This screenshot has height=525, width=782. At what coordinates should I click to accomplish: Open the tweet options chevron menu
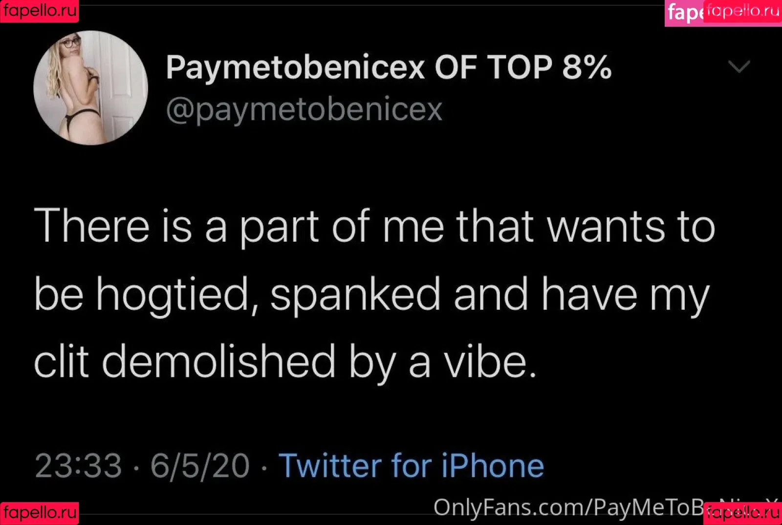pos(739,66)
